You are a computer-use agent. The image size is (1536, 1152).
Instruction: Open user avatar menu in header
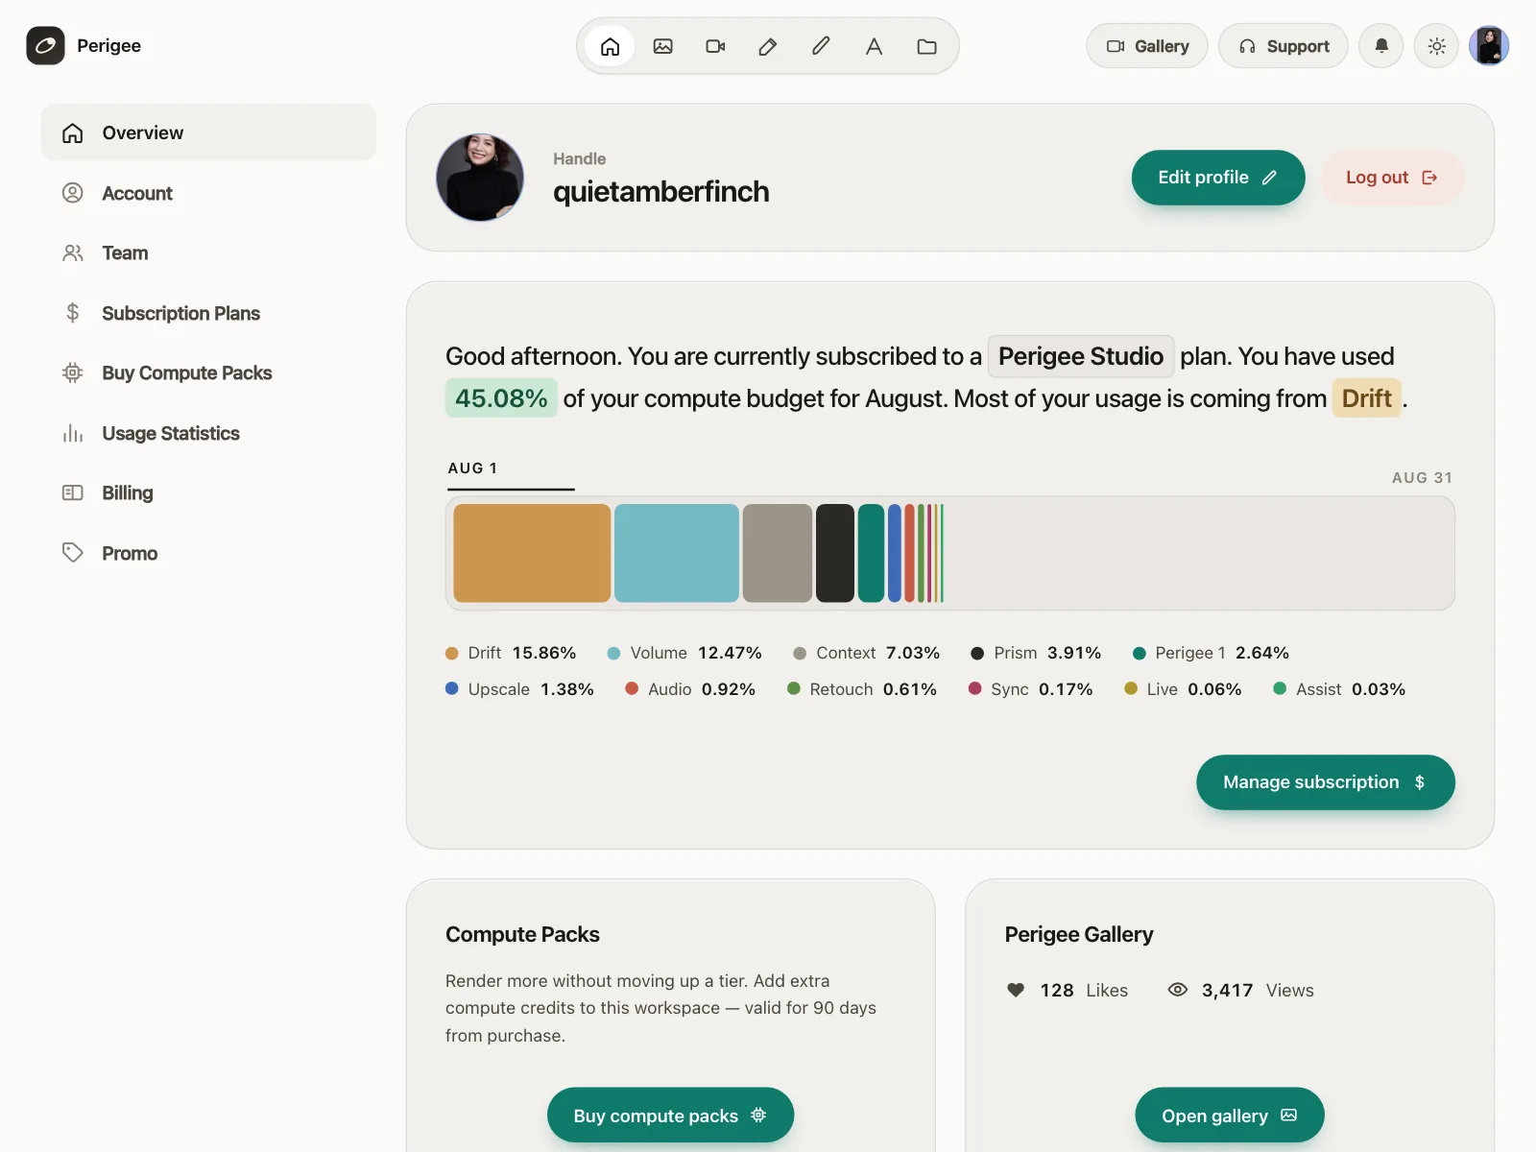pos(1489,46)
